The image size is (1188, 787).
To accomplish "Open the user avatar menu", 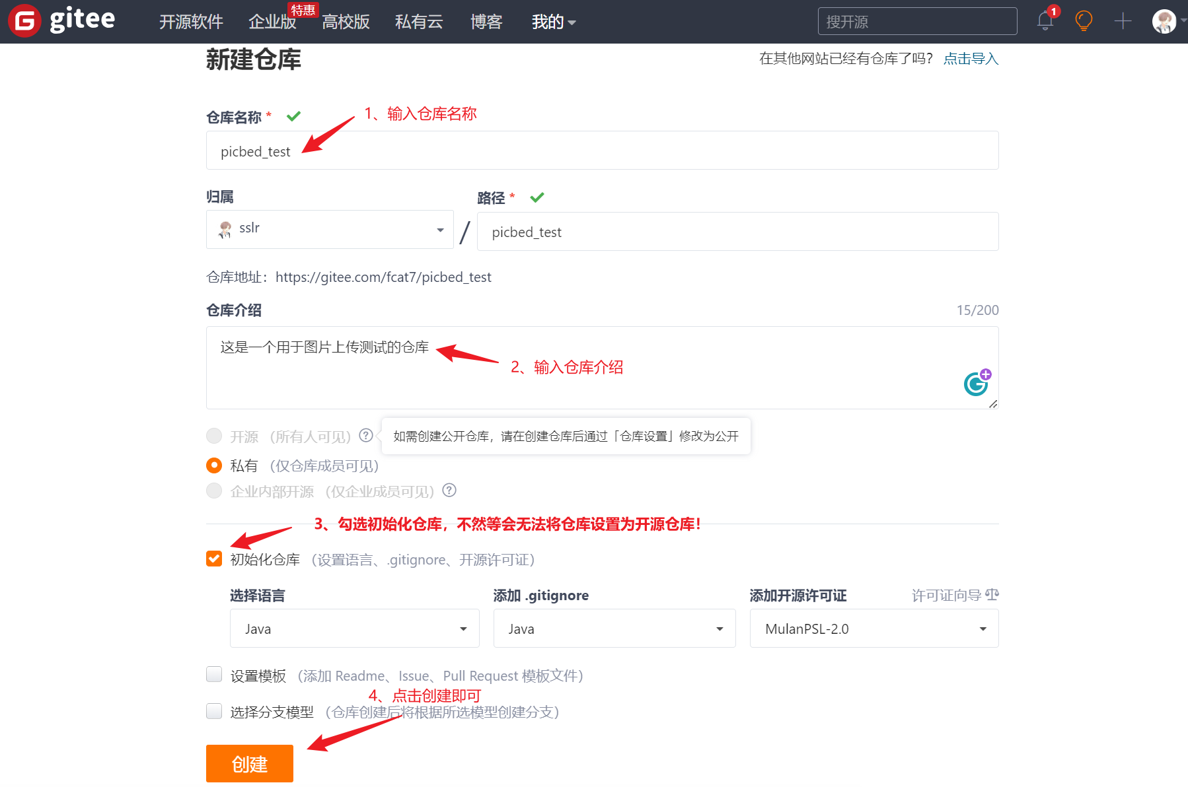I will 1163,20.
